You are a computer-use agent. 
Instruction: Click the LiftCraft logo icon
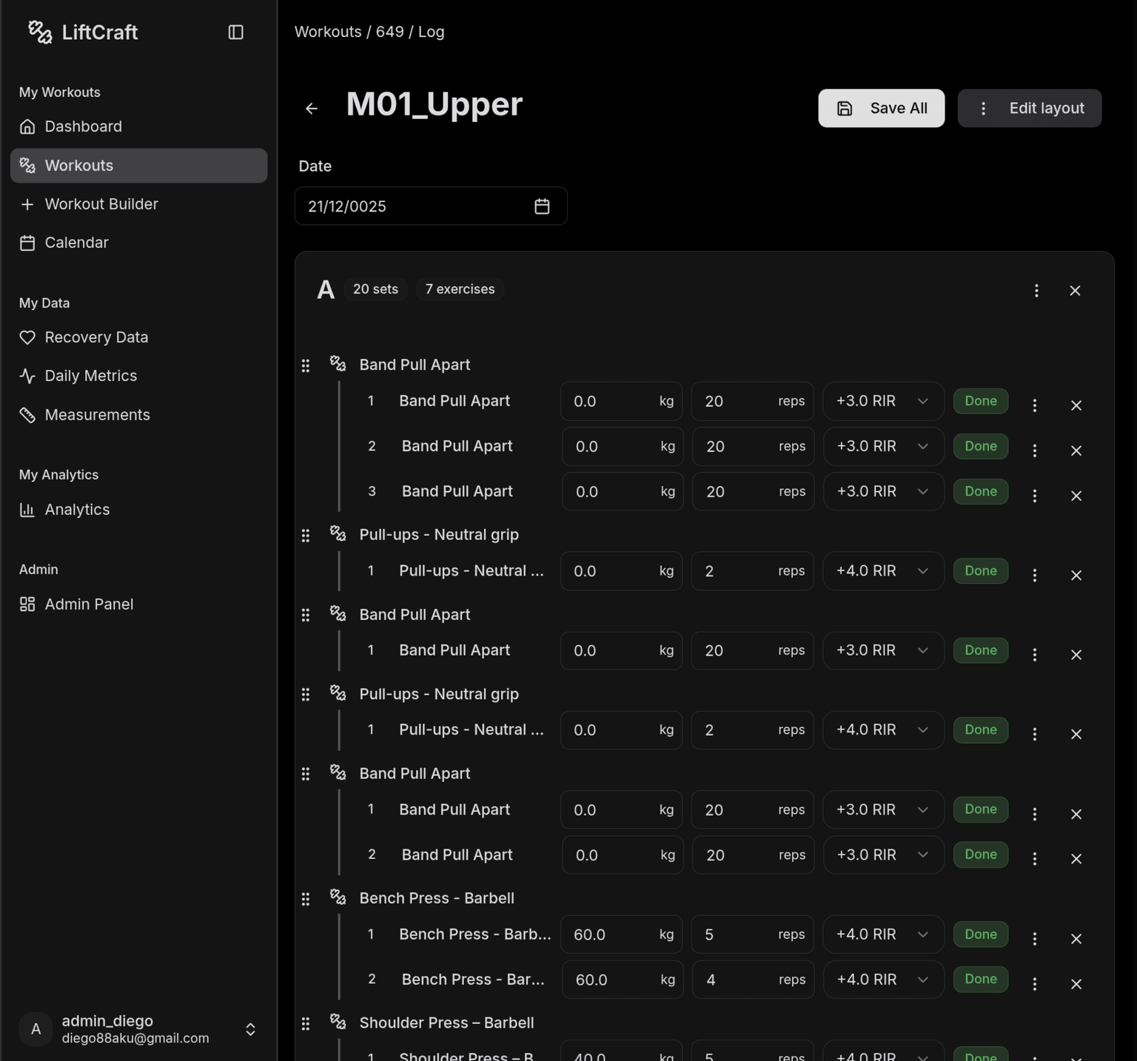tap(40, 32)
